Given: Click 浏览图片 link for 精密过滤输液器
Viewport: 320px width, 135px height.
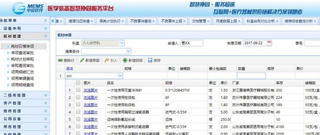Looking at the screenshot, I should [91, 112].
